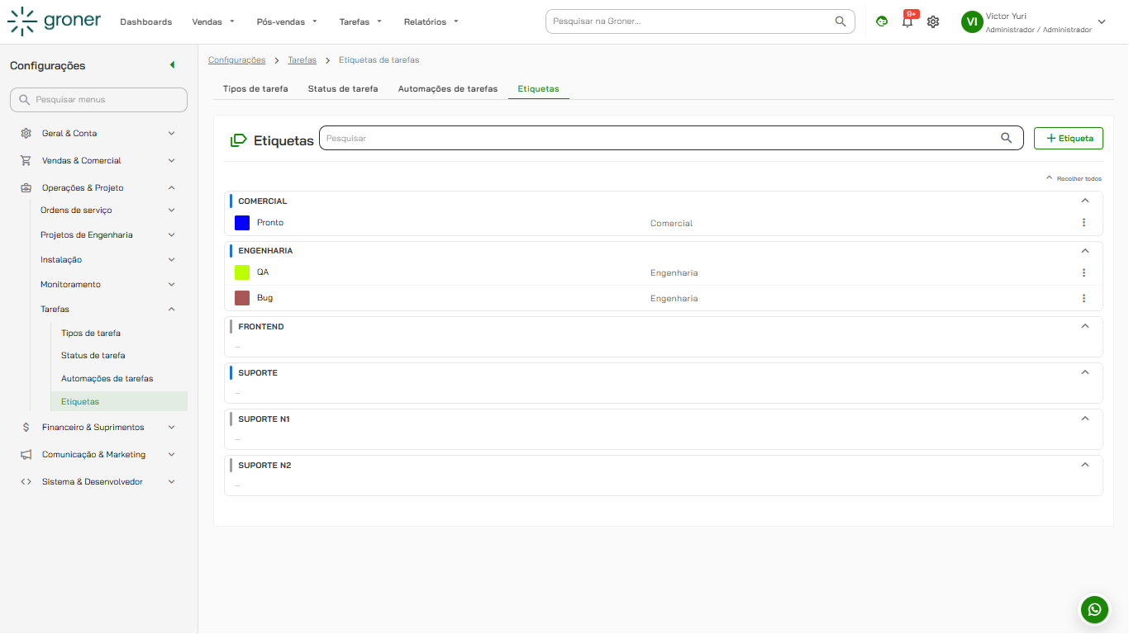Viewport: 1129px width, 634px height.
Task: Go to Tarefas breadcrumb link
Action: point(302,60)
